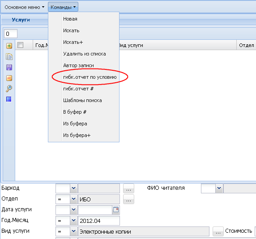Click the Год.Месяц value field 2012.04
Viewport: 256px width, 239px height.
99,221
